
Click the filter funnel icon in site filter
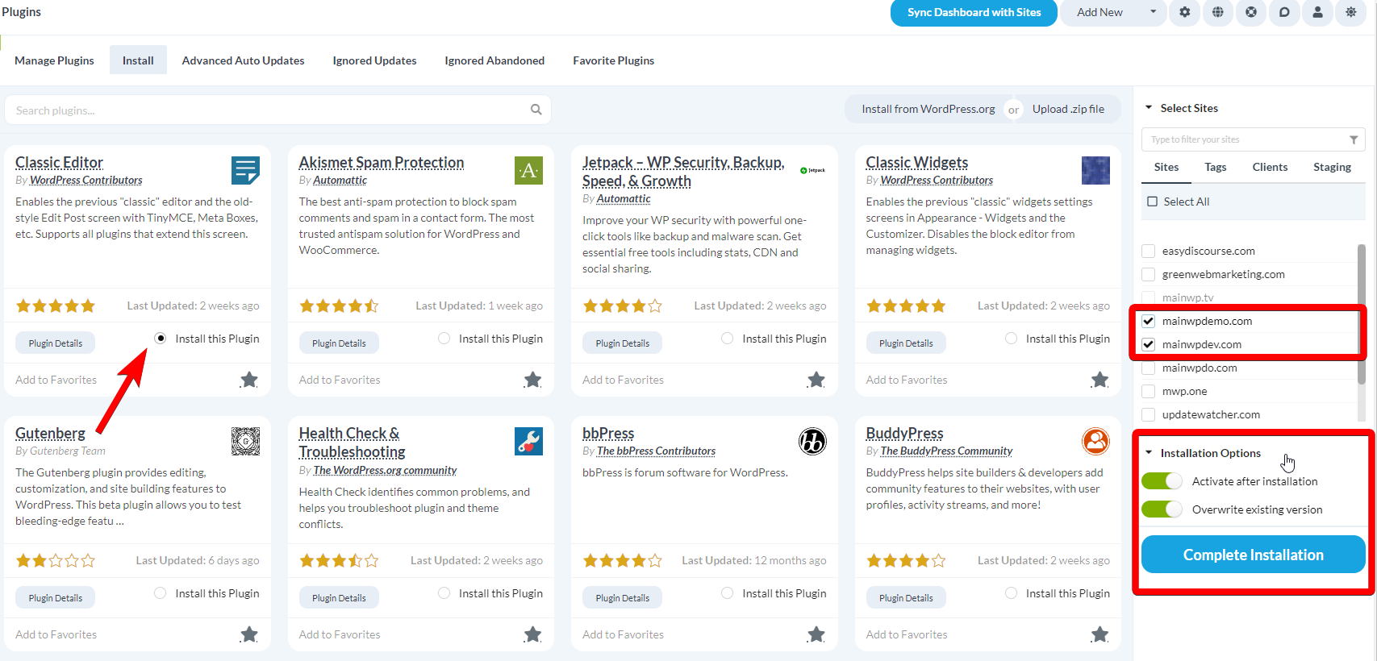click(x=1354, y=139)
